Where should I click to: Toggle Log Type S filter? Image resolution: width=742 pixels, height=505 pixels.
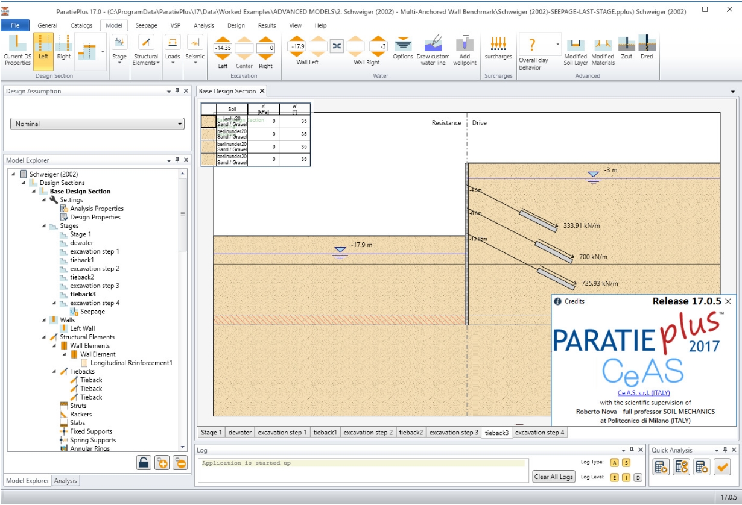626,463
